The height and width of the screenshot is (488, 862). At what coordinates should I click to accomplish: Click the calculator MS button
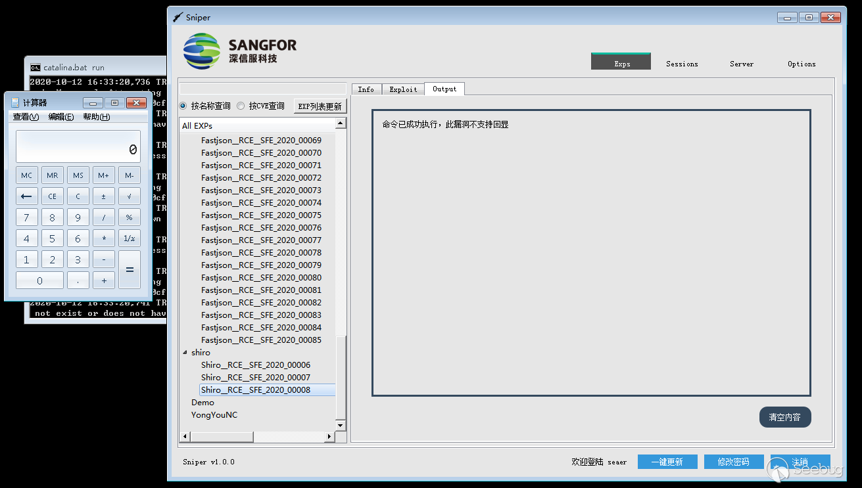[x=78, y=175]
